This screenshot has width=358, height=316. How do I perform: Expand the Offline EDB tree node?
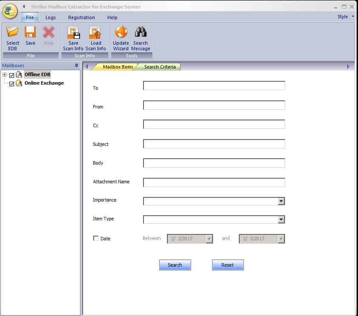coord(4,74)
